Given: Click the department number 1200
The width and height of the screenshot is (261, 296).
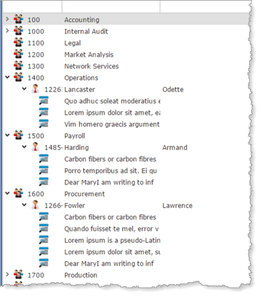Looking at the screenshot, I should pos(36,55).
